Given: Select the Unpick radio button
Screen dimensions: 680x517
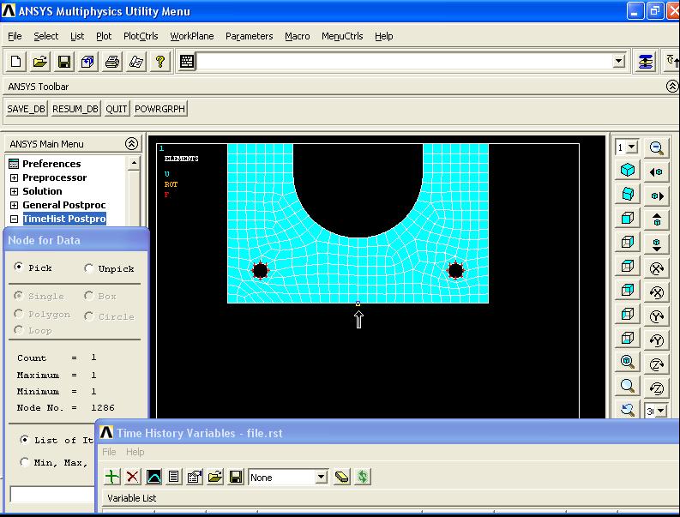Looking at the screenshot, I should coord(88,268).
